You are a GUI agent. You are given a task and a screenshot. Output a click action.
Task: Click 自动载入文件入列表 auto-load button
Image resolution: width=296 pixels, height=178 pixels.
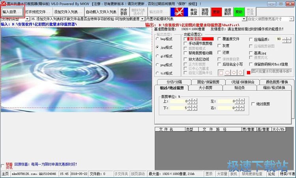tap(101, 12)
